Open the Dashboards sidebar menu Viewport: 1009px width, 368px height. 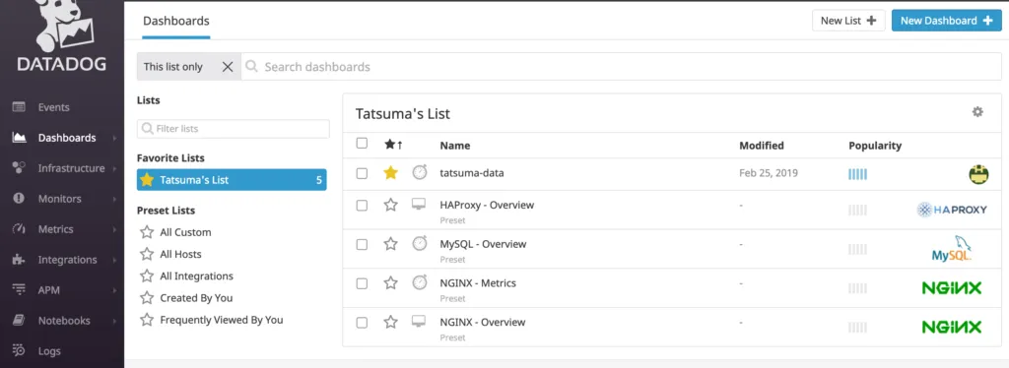67,138
